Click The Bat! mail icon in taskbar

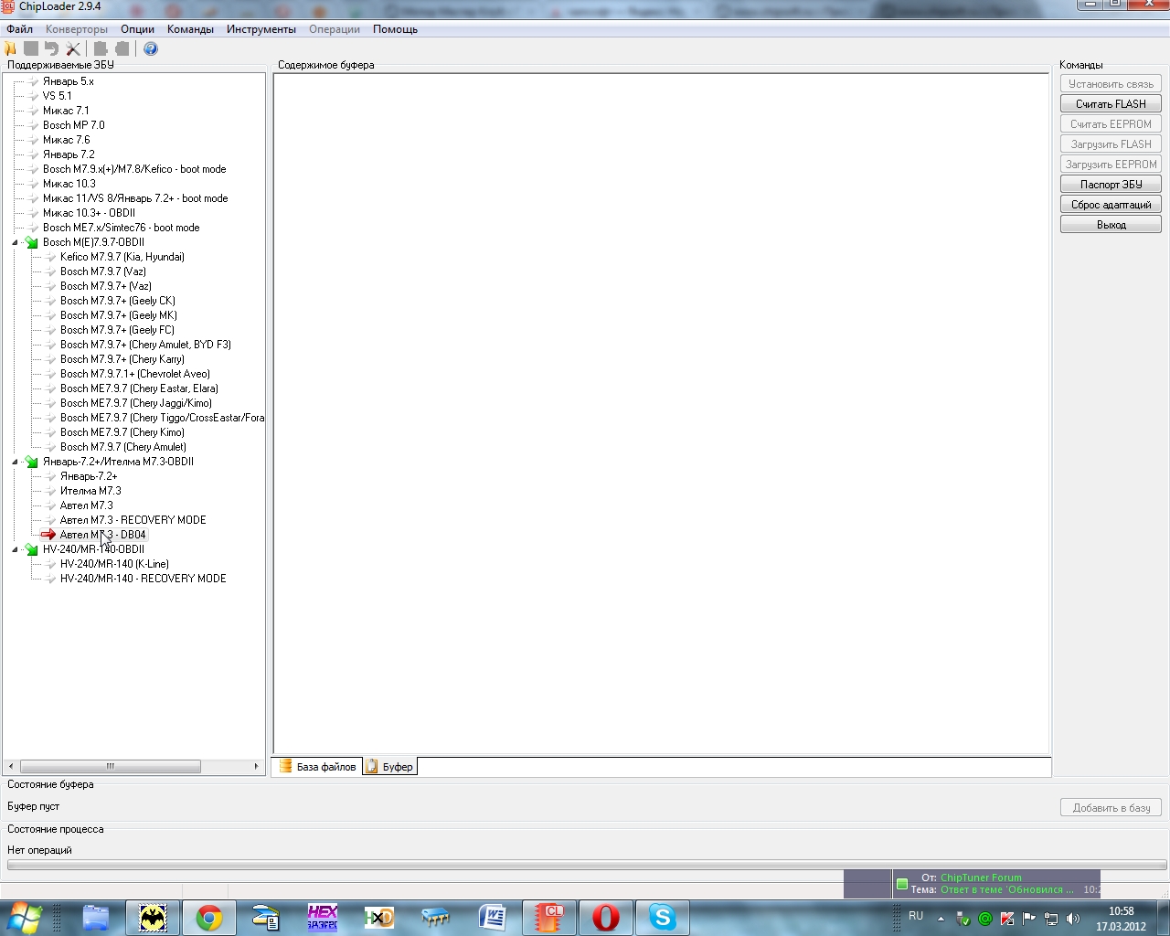[x=153, y=918]
